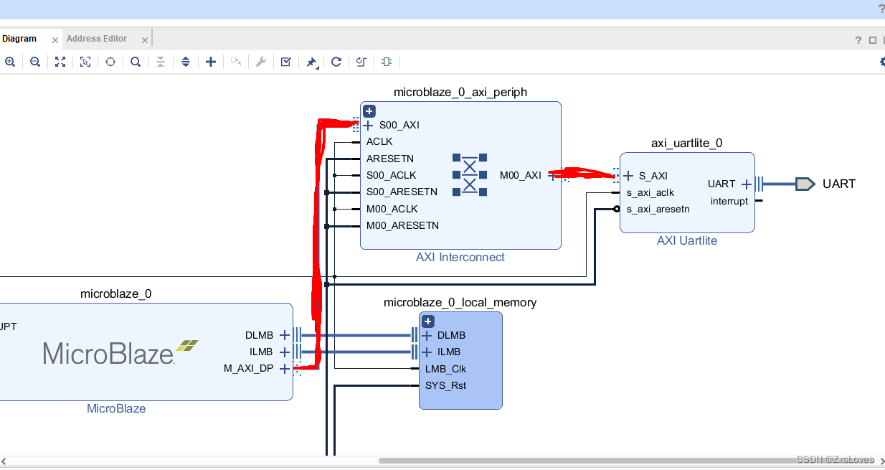Click the Zoom Out toolbar icon
The width and height of the screenshot is (885, 470).
click(35, 62)
